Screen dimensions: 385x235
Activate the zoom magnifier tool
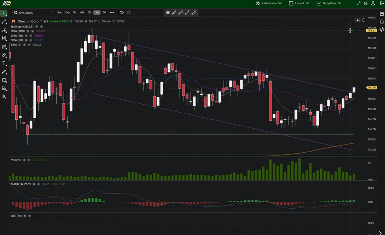4,96
